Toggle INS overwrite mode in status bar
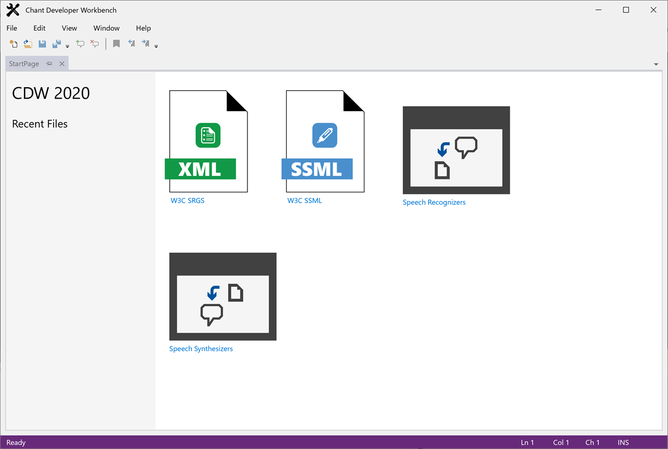This screenshot has height=449, width=668. pyautogui.click(x=623, y=442)
